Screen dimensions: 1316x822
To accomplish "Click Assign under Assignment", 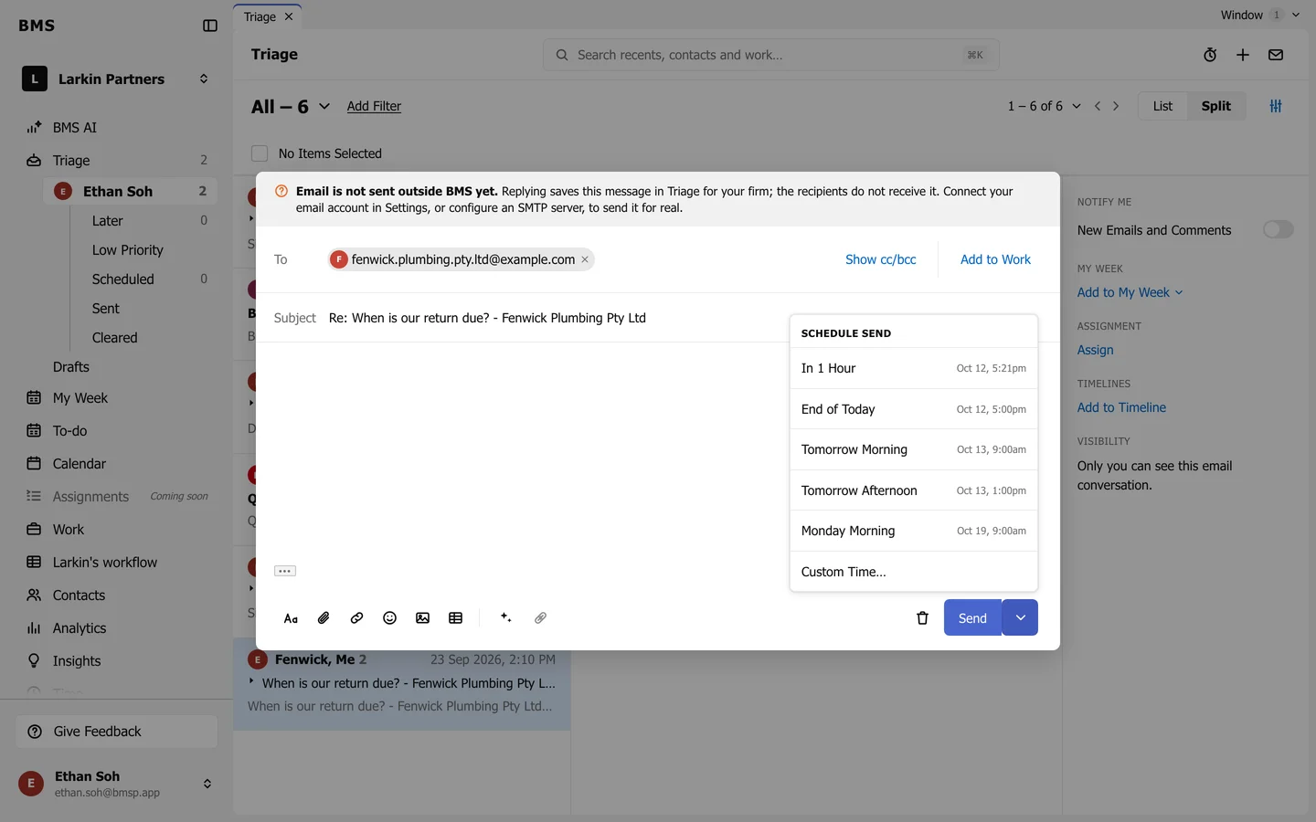I will click(x=1095, y=350).
